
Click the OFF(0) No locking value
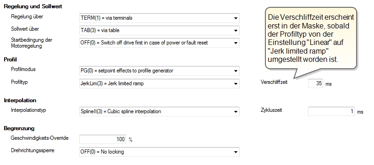click(x=102, y=152)
